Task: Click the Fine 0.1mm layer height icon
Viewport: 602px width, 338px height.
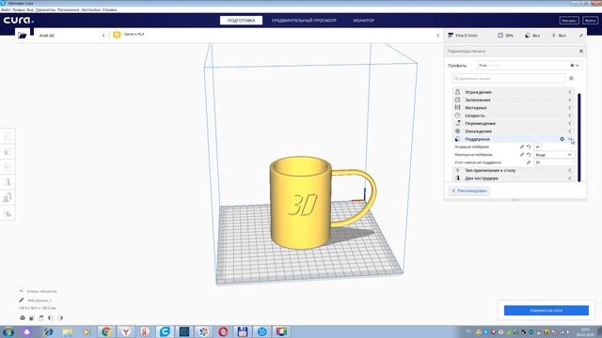Action: click(x=451, y=36)
